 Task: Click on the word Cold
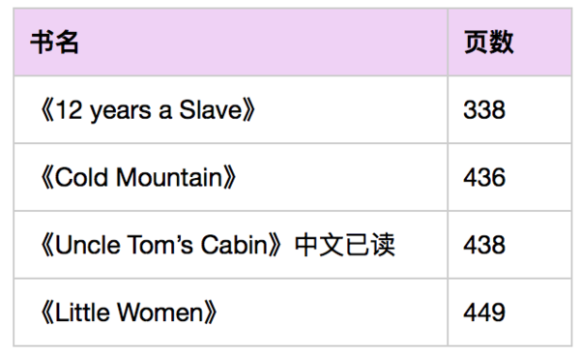[x=81, y=177]
